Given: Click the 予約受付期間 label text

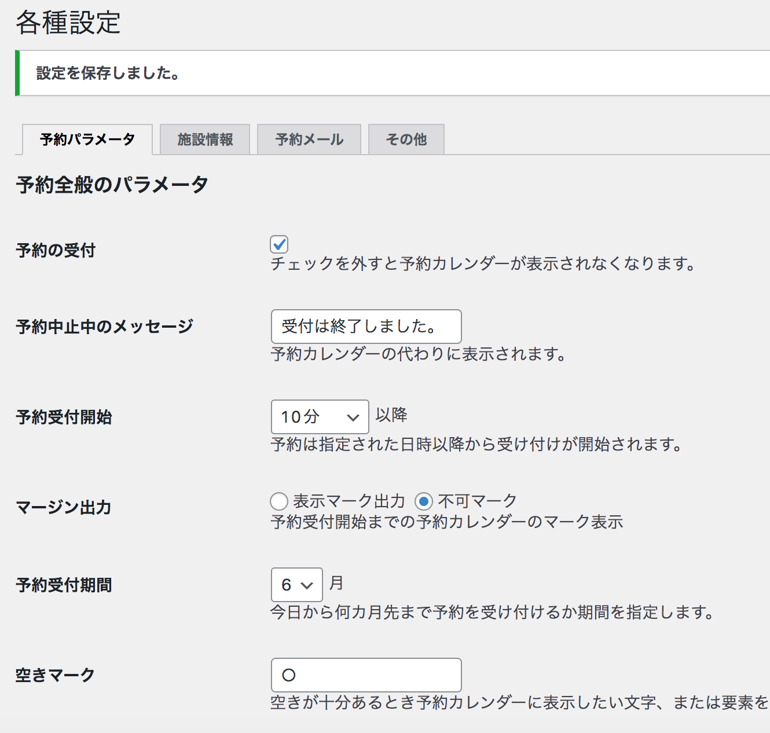Looking at the screenshot, I should click(64, 585).
